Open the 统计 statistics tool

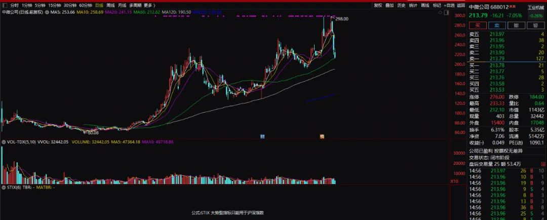click(x=413, y=5)
